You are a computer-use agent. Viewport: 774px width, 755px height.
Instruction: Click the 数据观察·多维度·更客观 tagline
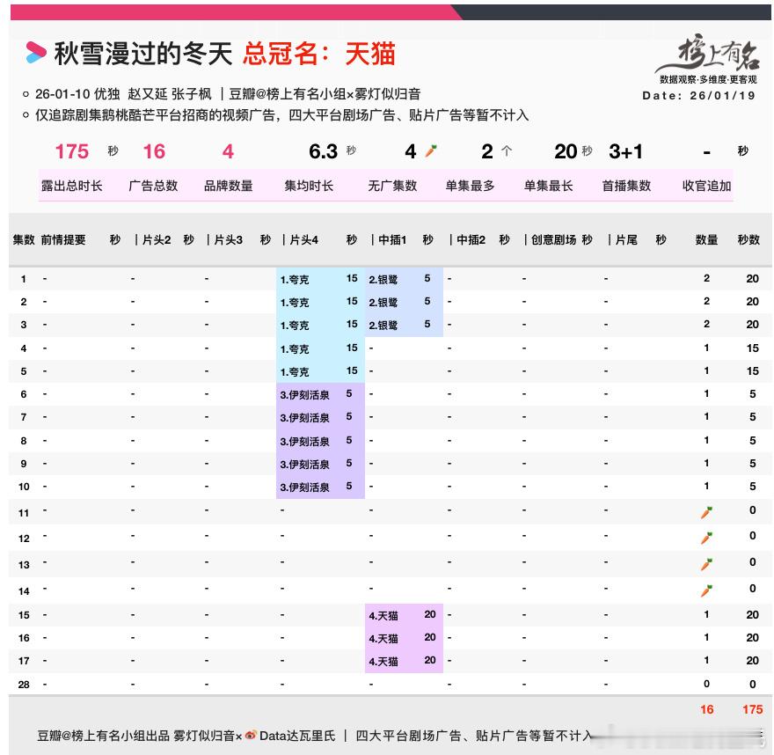pos(708,79)
